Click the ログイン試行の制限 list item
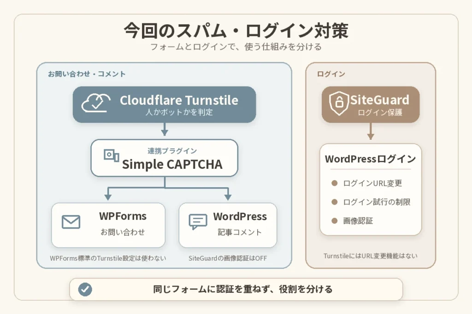Screen dimensions: 472x314 point(377,202)
